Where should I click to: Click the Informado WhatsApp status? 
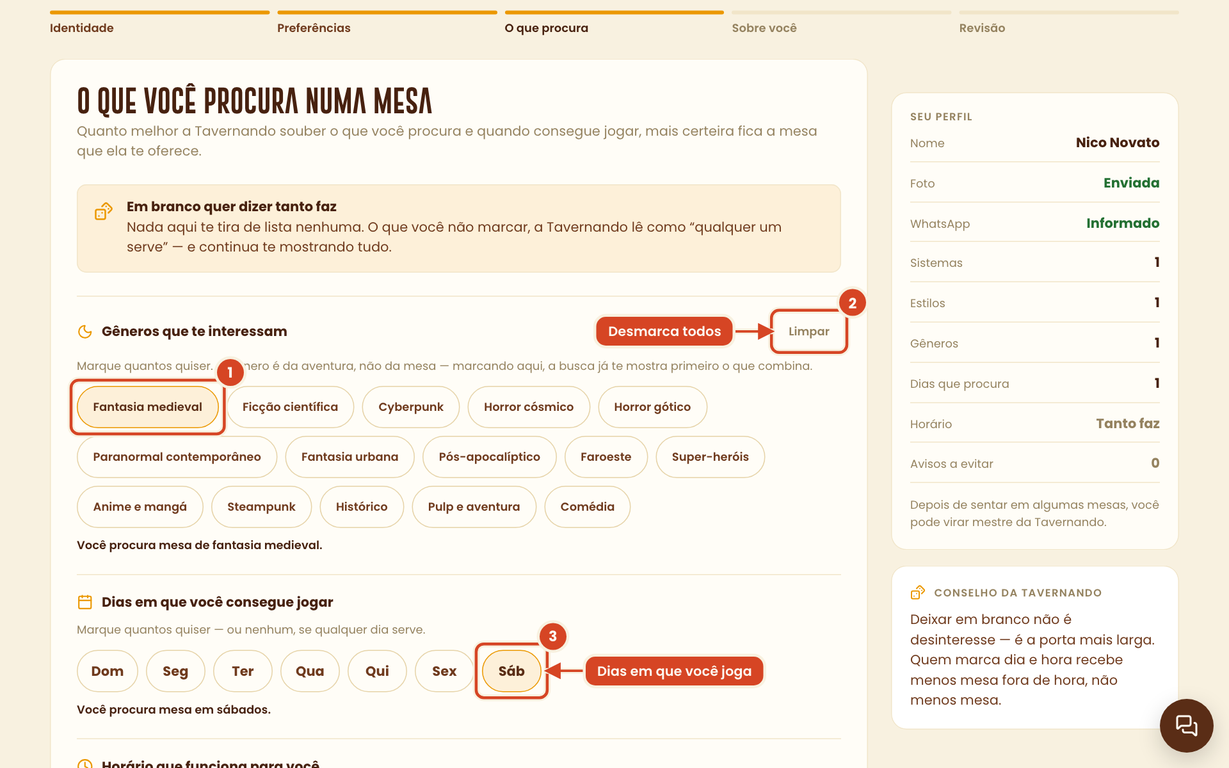(1123, 223)
